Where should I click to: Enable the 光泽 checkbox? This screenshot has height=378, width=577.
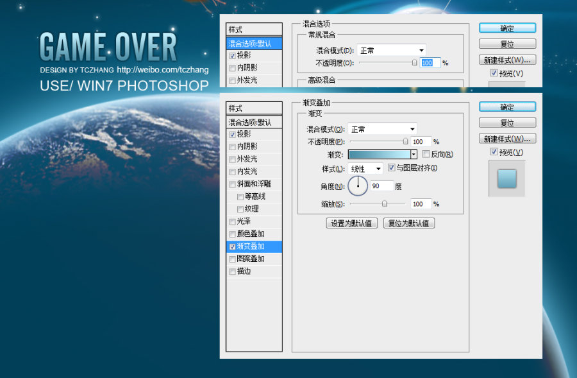pyautogui.click(x=232, y=222)
